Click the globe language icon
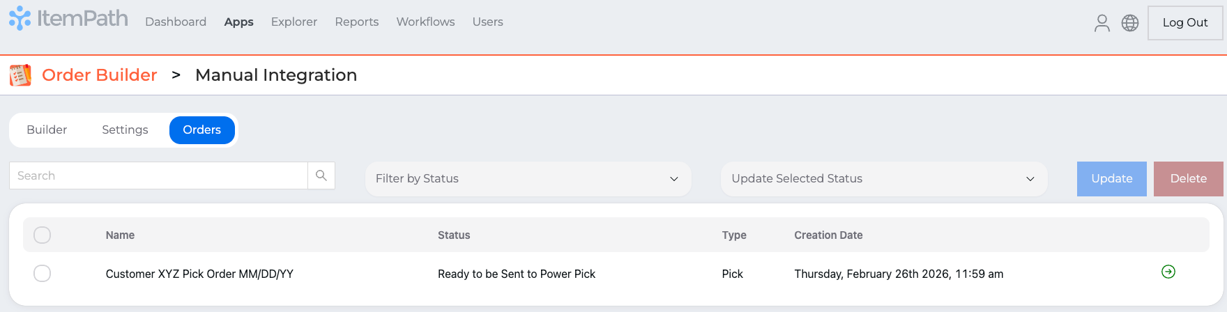1227x312 pixels. click(x=1130, y=23)
